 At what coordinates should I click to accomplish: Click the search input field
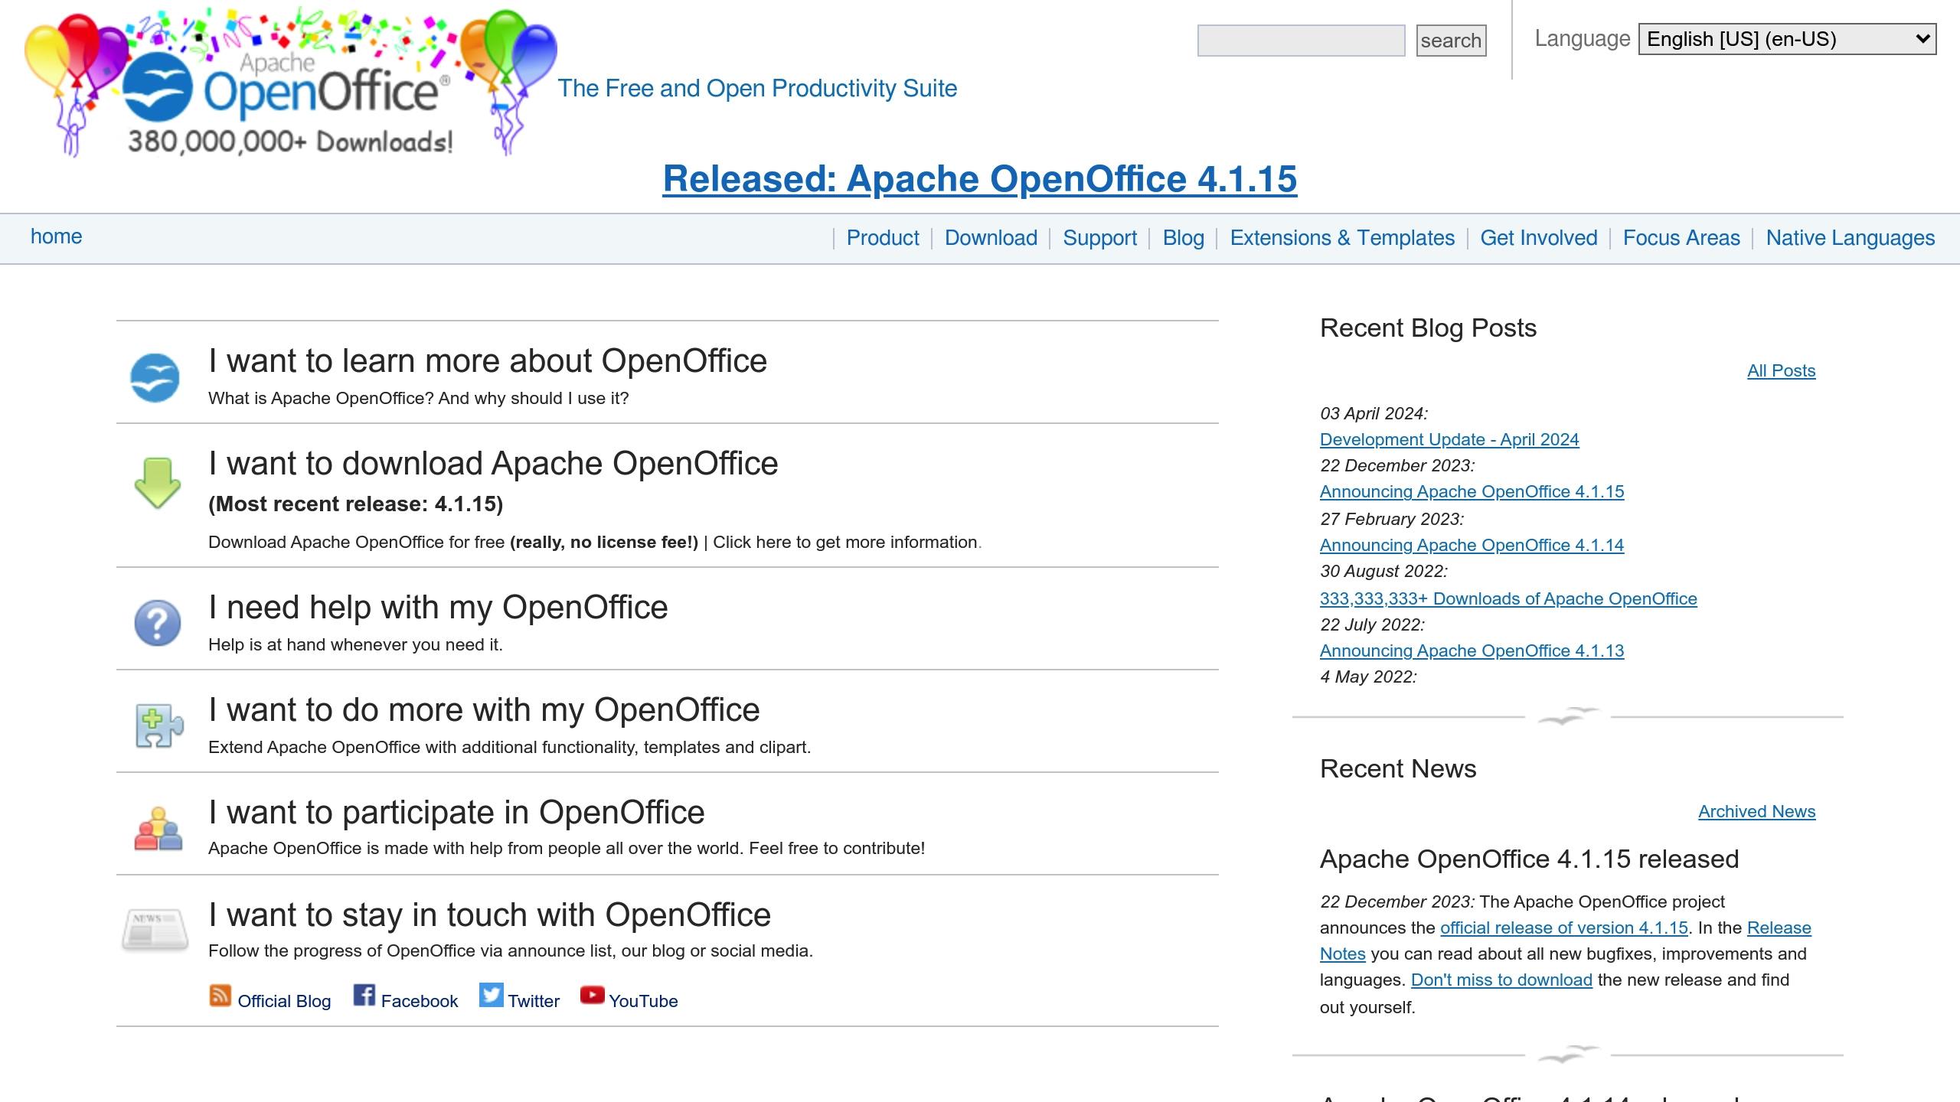click(1299, 41)
